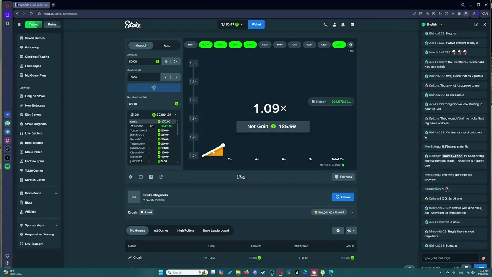Open Saved Games in sidebar

click(35, 38)
